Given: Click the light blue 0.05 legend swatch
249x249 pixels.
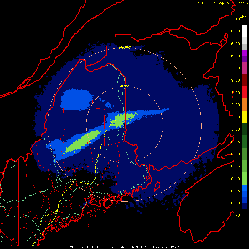Looking at the screenshot, I should (x=244, y=188).
